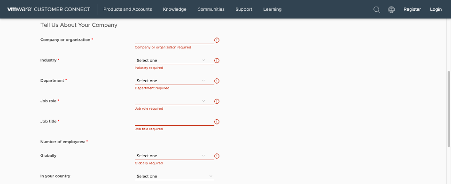This screenshot has height=184, width=451.
Task: Open the Knowledge menu item
Action: (x=175, y=9)
